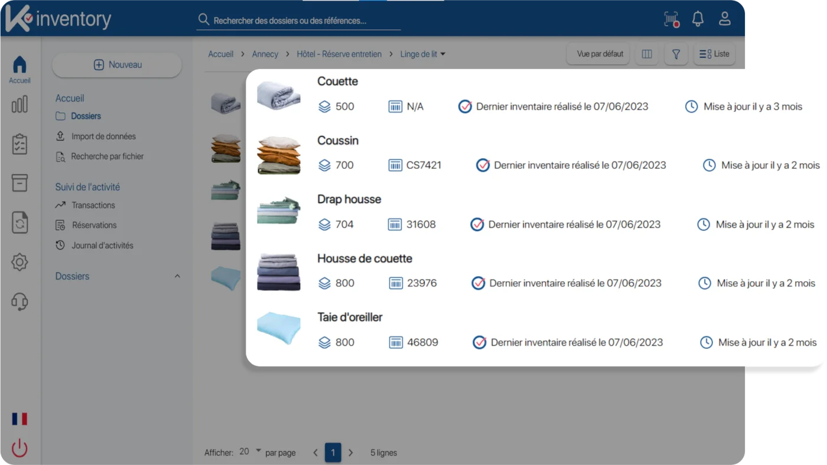Open Réservations menu item
Viewport: 827px width, 465px height.
point(86,225)
